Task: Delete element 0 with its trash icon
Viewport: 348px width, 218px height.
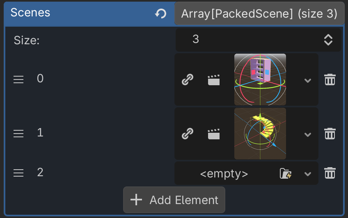Action: 330,79
